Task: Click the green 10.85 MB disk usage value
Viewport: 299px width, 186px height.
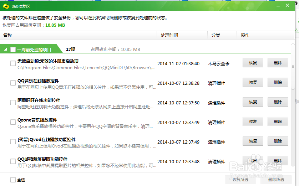Action: point(55,25)
